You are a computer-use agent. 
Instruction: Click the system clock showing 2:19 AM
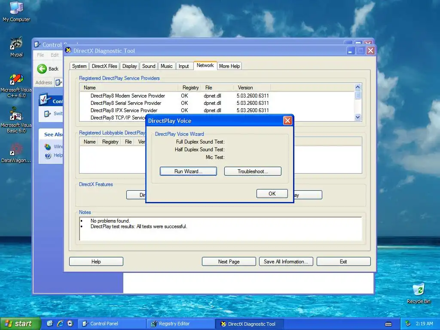[424, 324]
